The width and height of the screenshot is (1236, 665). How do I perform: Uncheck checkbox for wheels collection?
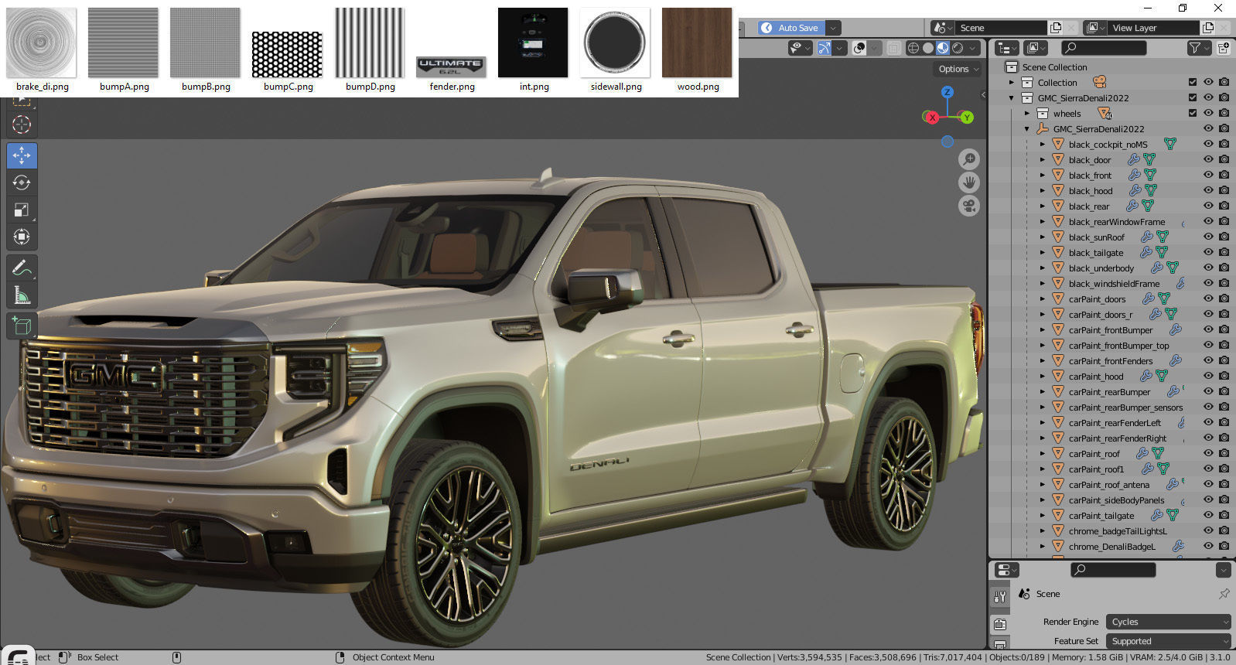click(x=1193, y=113)
